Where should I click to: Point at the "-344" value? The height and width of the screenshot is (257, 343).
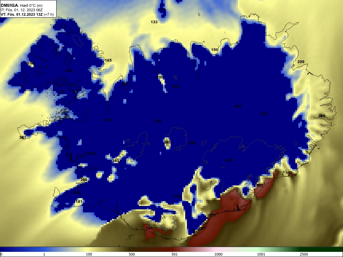tap(76, 193)
